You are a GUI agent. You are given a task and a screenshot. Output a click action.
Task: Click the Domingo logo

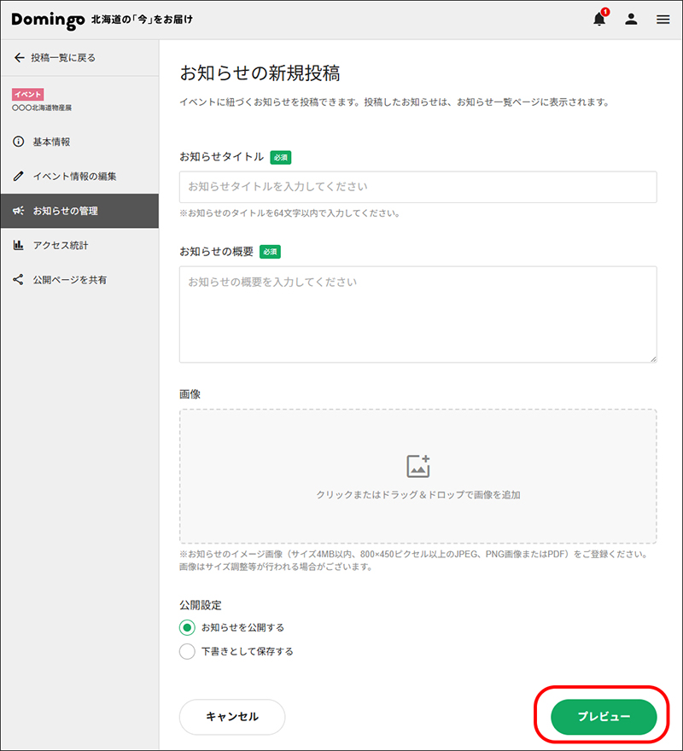click(48, 20)
